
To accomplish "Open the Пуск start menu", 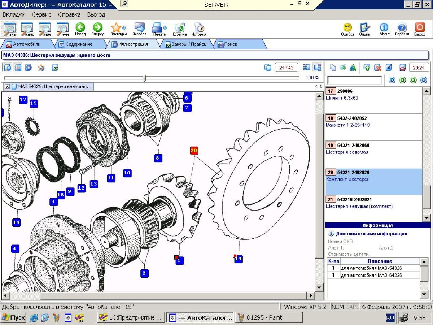I will (13, 318).
